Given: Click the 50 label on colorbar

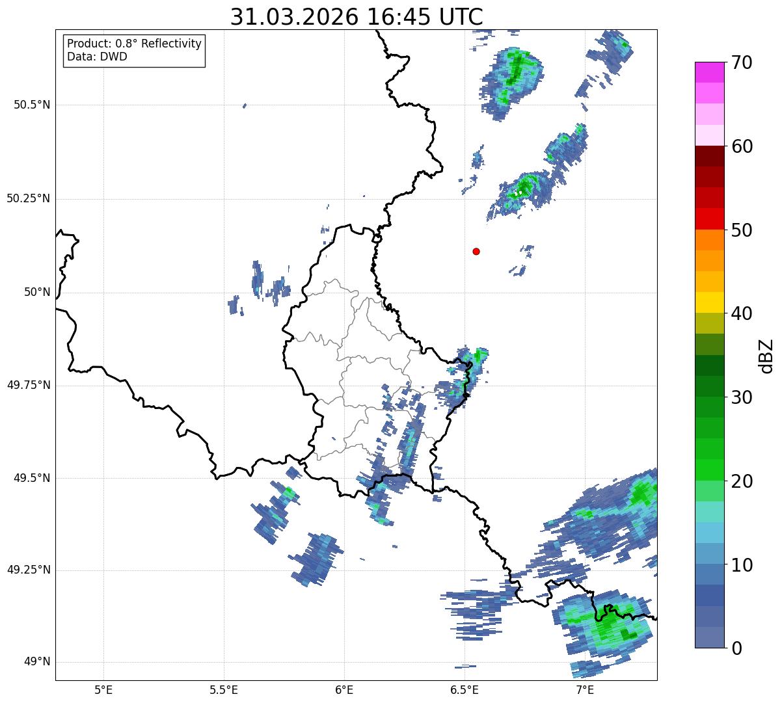Looking at the screenshot, I should pos(742,230).
